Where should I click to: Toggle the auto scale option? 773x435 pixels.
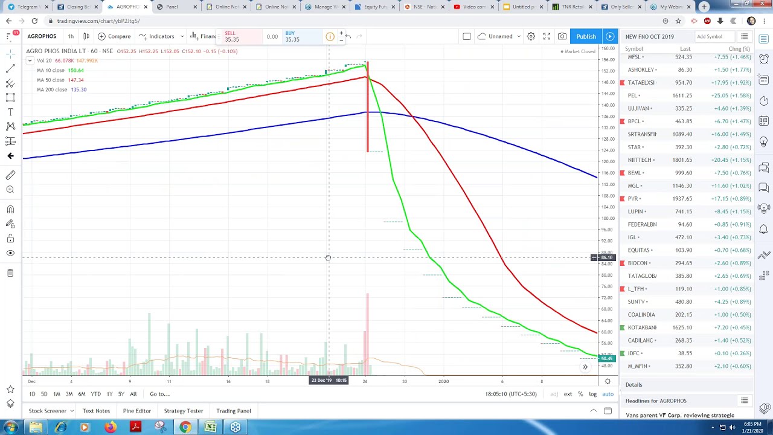(x=608, y=394)
